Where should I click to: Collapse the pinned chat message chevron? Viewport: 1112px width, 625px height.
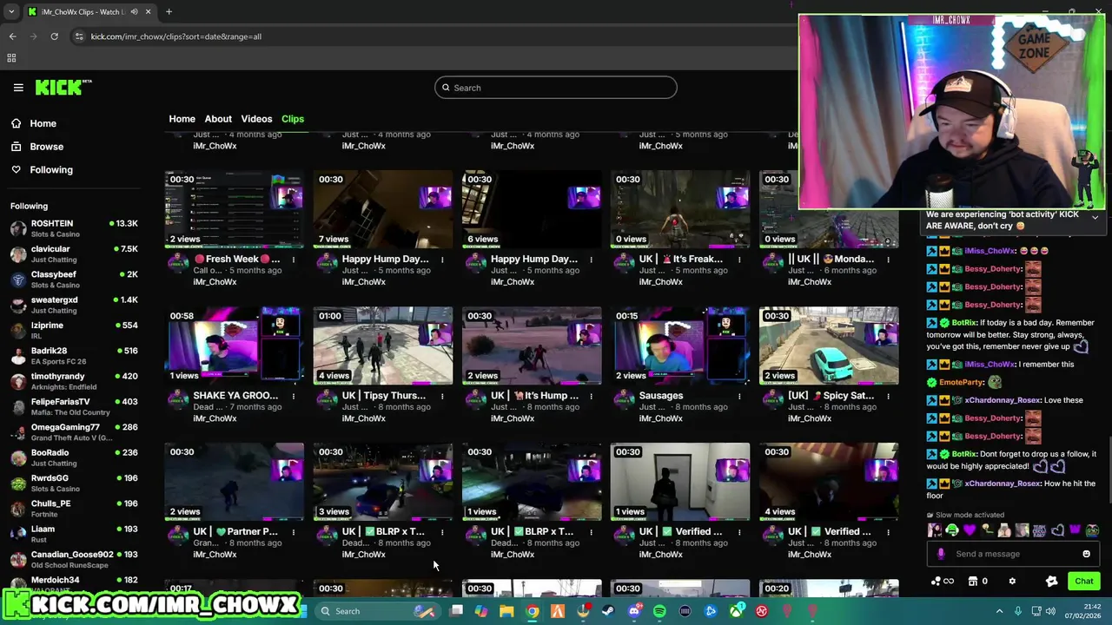[x=1095, y=217]
